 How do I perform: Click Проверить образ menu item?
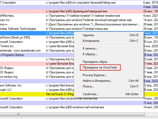[x=113, y=62]
